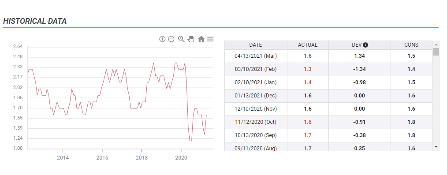The width and height of the screenshot is (447, 175).
Task: Click the deviation value 0.35
Action: pyautogui.click(x=359, y=148)
